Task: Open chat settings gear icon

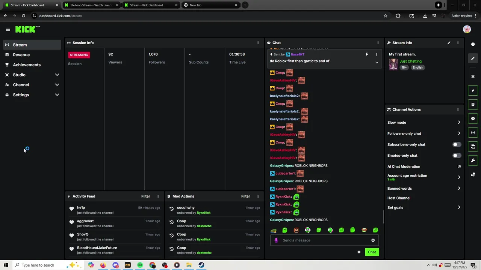Action: [x=359, y=252]
